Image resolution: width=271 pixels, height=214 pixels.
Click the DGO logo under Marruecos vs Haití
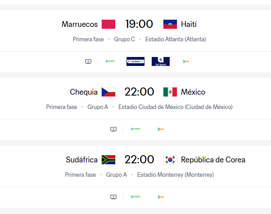pyautogui.click(x=186, y=61)
